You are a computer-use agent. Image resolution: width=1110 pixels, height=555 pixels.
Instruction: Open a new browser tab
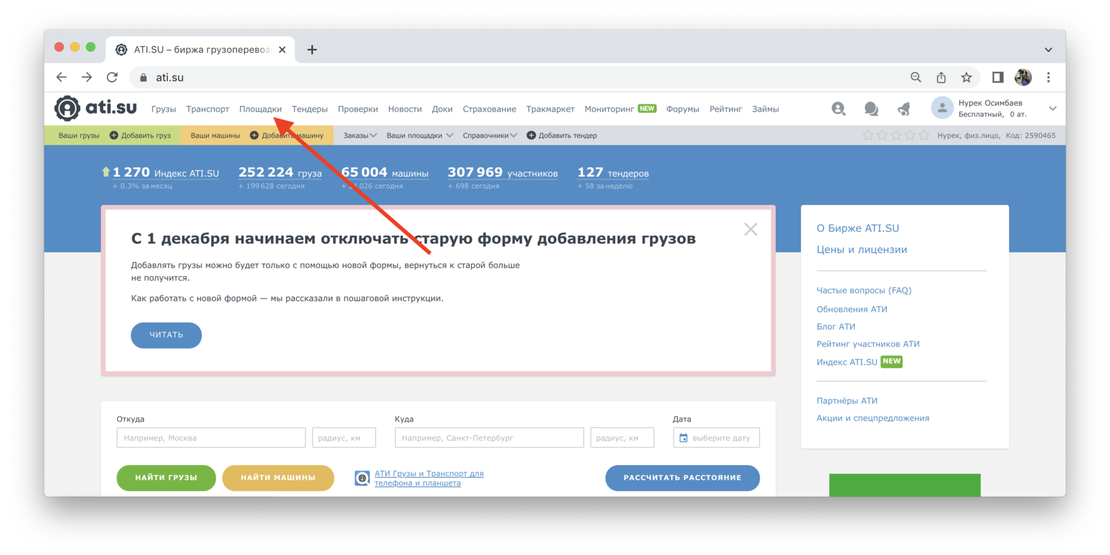pyautogui.click(x=312, y=50)
